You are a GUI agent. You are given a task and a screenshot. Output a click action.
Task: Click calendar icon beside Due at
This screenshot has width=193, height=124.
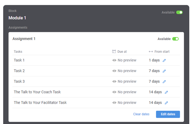coord(114,52)
